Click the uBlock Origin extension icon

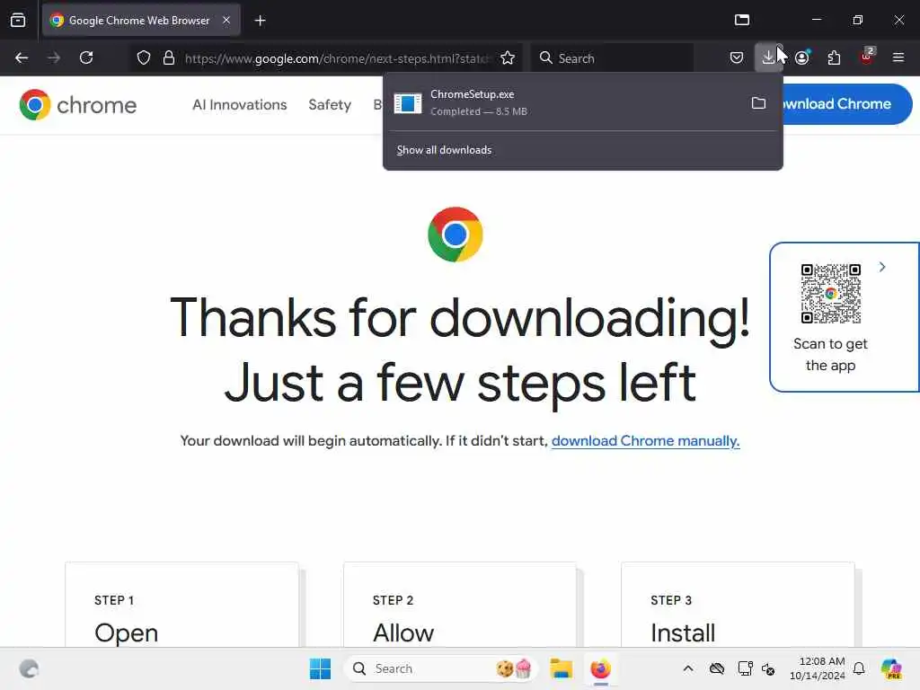pos(867,57)
